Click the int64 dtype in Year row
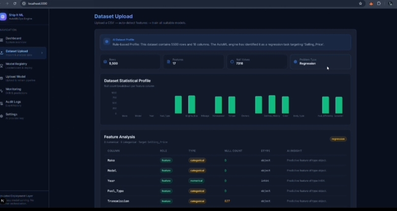The height and width of the screenshot is (211, 397). pyautogui.click(x=265, y=181)
